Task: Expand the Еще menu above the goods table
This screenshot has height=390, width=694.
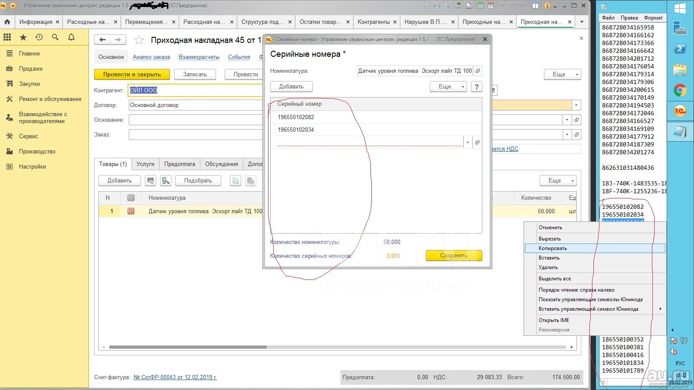Action: (558, 181)
